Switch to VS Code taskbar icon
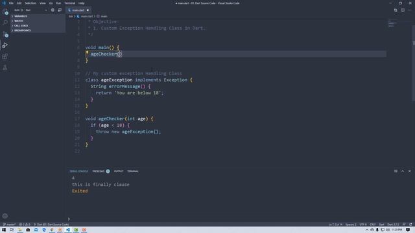Screen dimensions: 415x233 click(68, 230)
